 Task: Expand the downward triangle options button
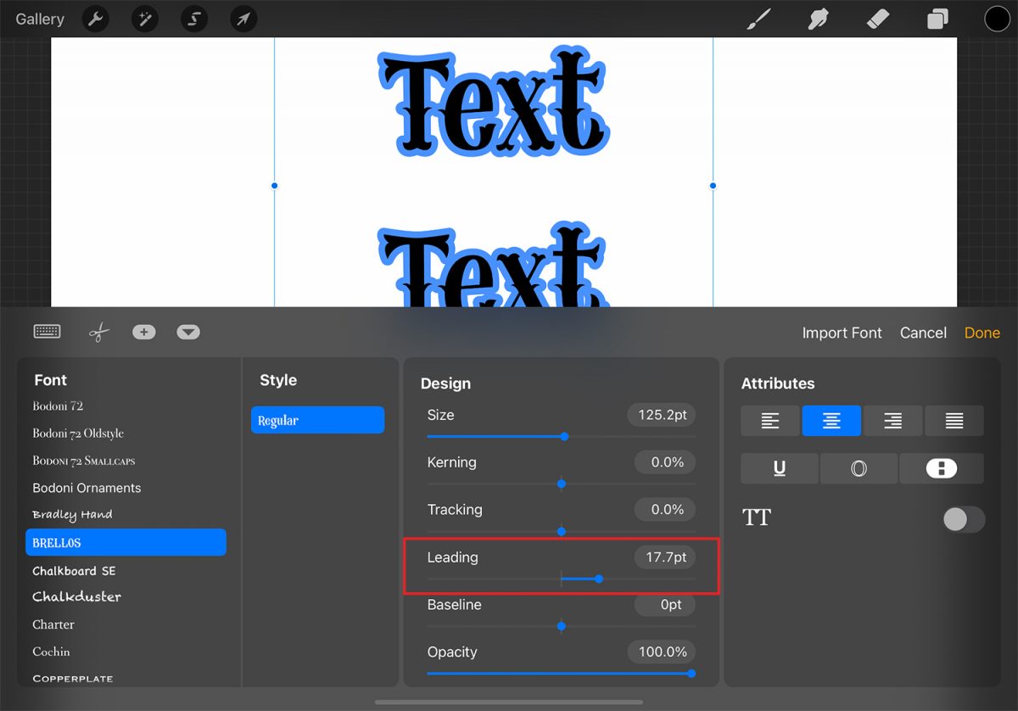coord(188,332)
